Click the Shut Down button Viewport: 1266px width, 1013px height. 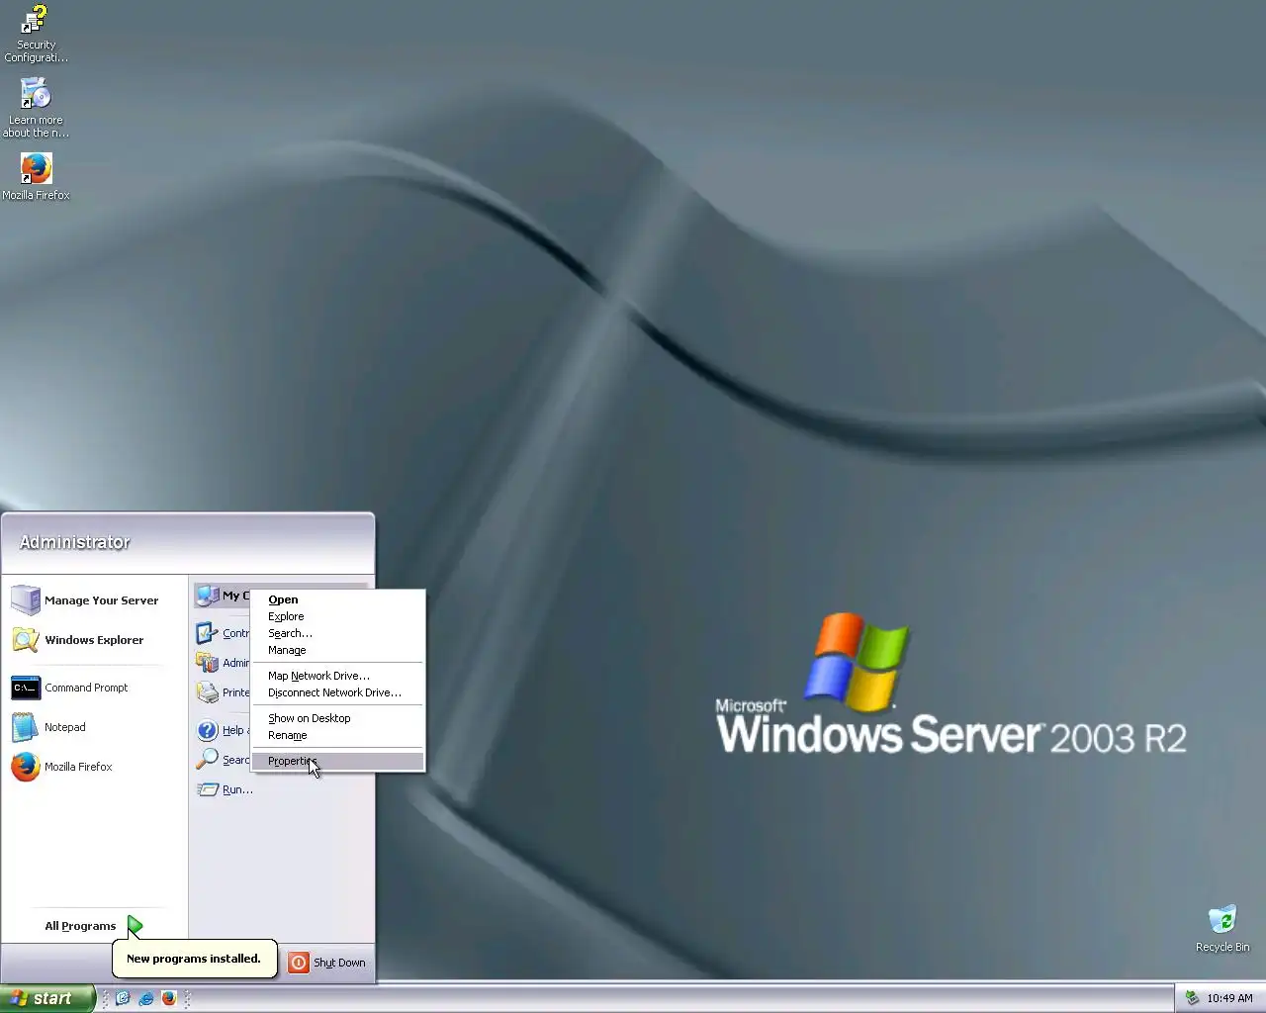point(327,963)
